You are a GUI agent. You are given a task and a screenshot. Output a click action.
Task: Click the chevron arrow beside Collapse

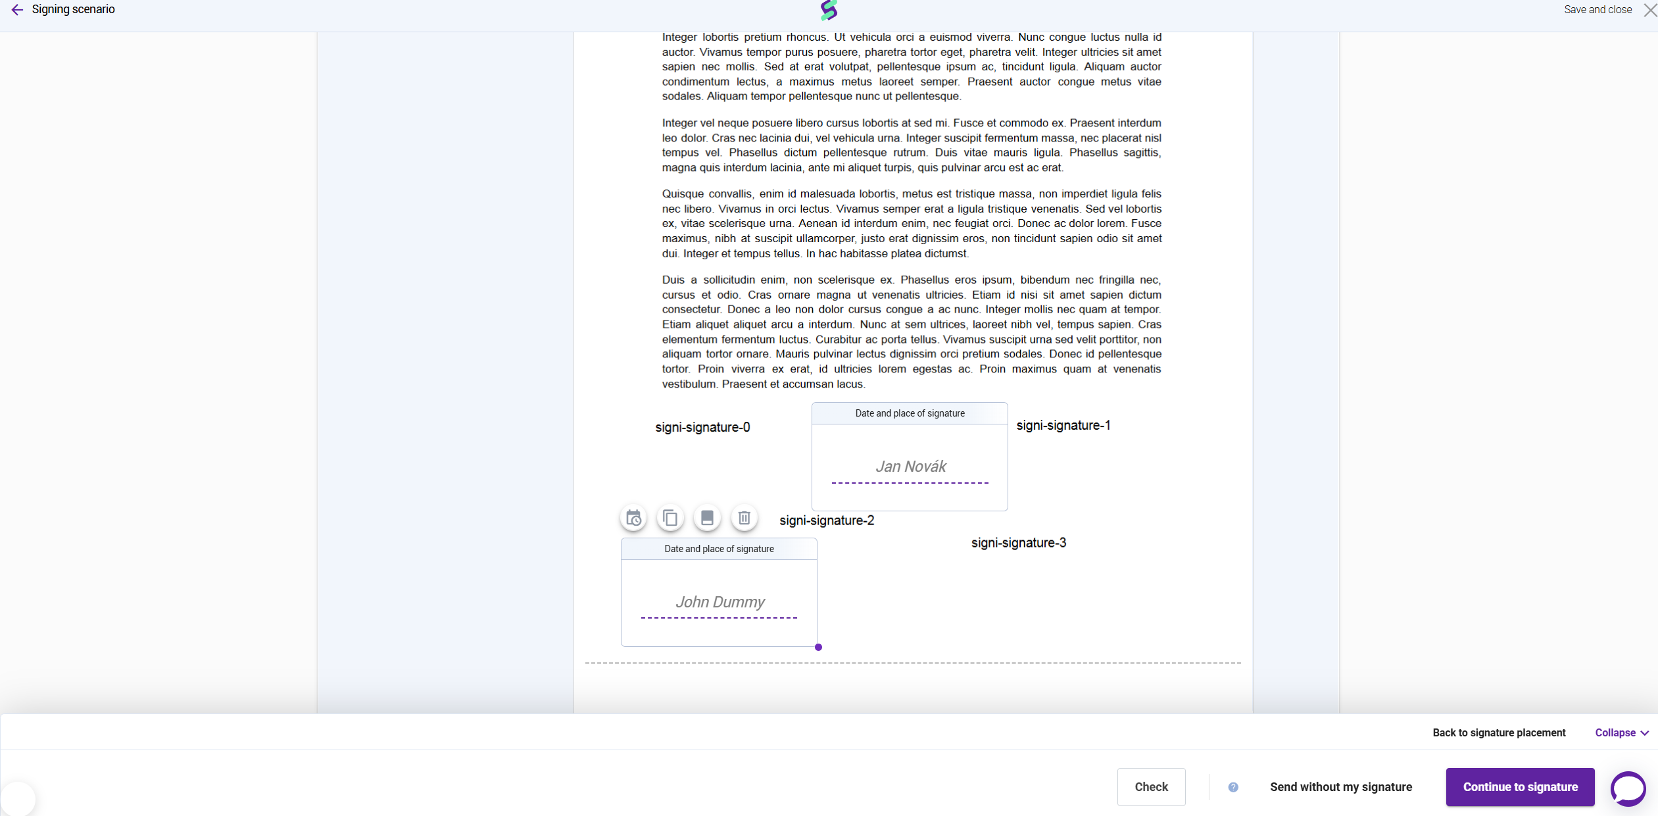coord(1645,733)
